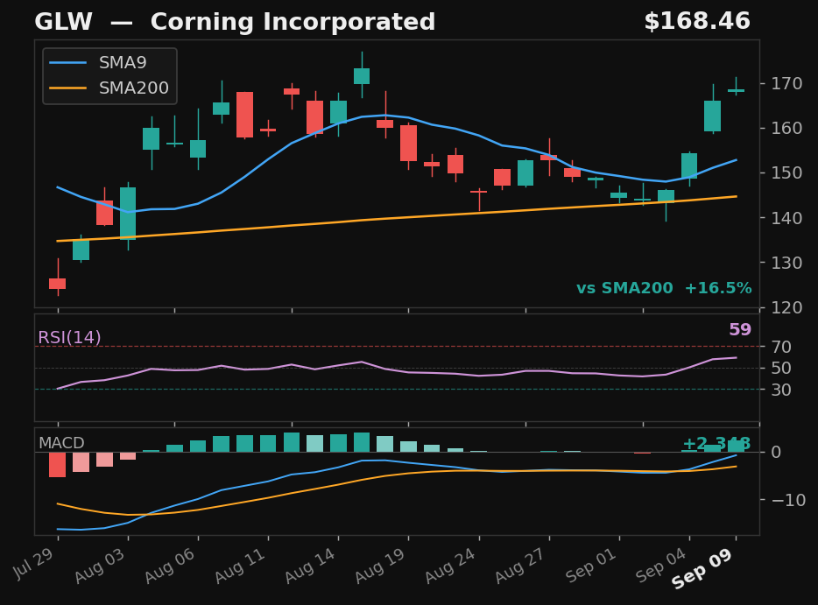
Task: Click the tall green candle on Aug 03
Action: point(128,214)
